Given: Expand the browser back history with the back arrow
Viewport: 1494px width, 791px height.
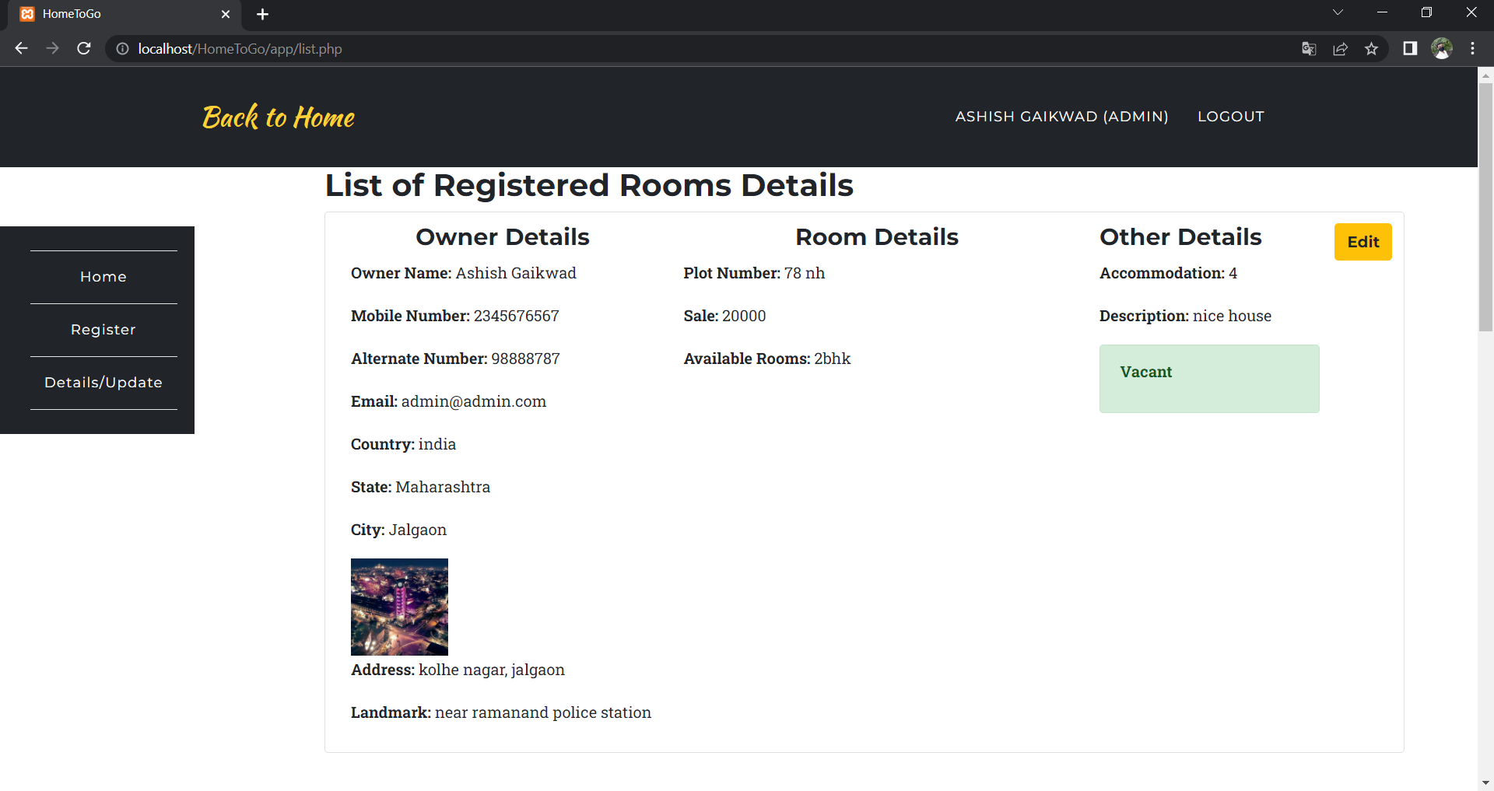Looking at the screenshot, I should pyautogui.click(x=20, y=48).
